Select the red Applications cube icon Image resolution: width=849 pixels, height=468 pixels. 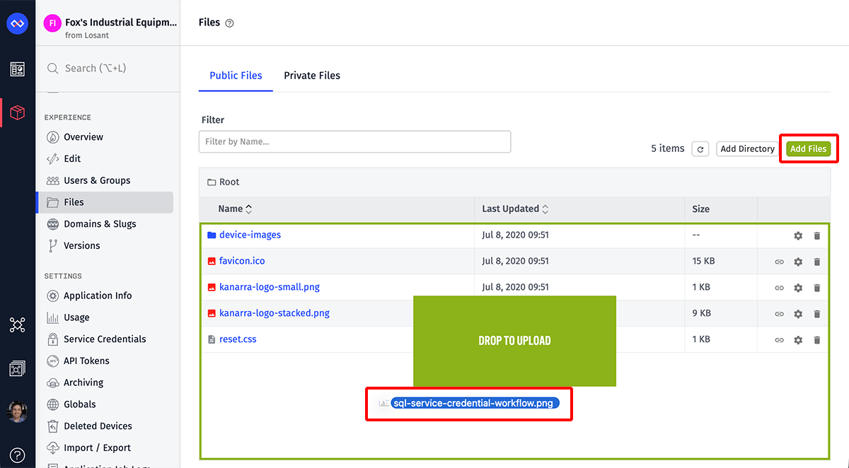[17, 112]
